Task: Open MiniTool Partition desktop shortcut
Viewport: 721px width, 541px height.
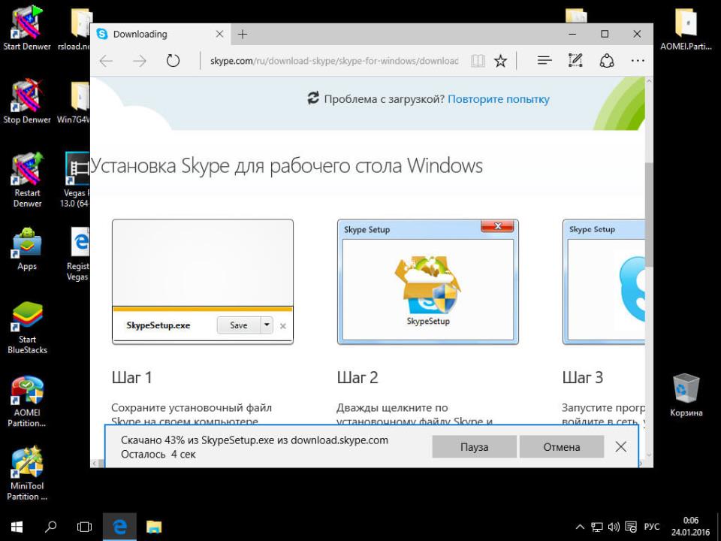Action: point(27,474)
